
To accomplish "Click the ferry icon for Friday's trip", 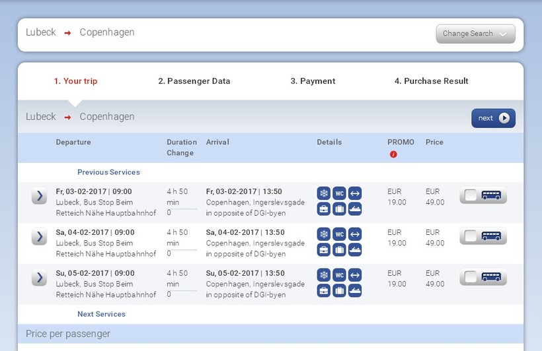I will [355, 209].
